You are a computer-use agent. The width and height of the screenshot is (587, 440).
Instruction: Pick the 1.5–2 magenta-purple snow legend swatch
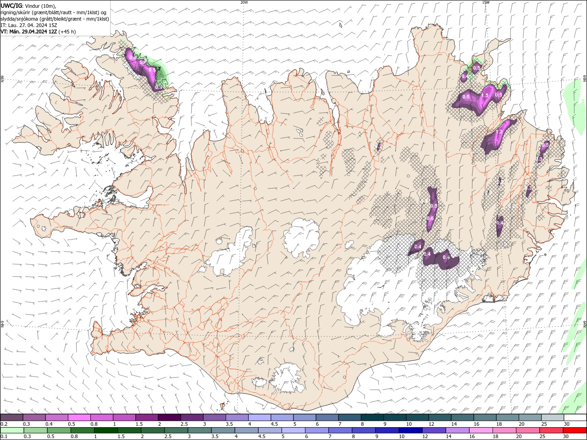(x=147, y=418)
